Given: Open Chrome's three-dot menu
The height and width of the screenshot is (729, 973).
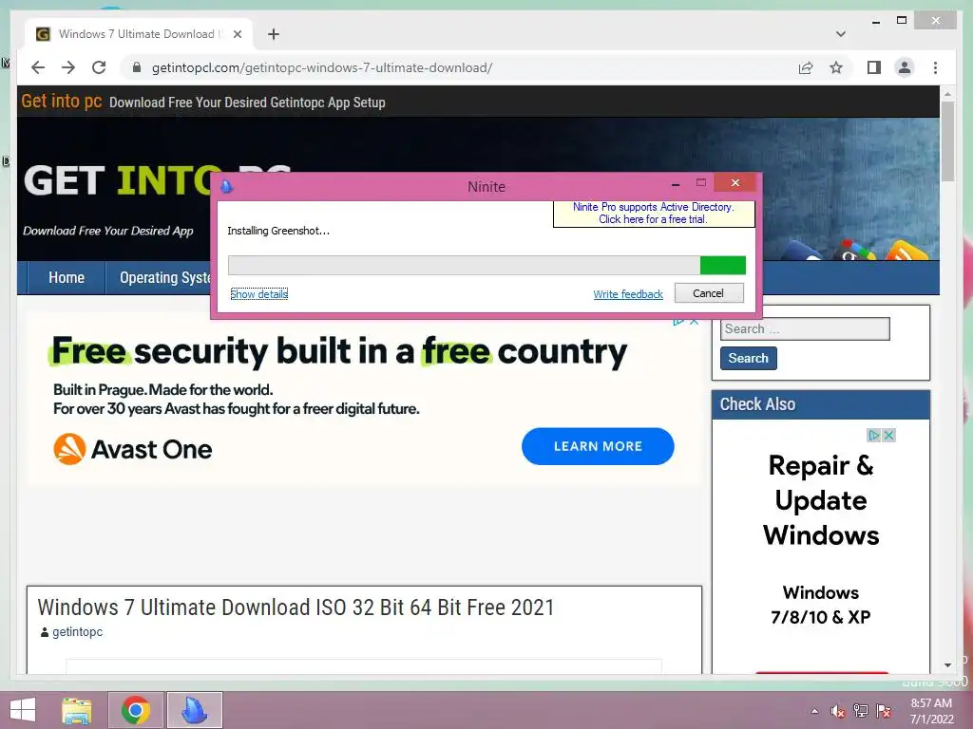Looking at the screenshot, I should click(x=935, y=67).
